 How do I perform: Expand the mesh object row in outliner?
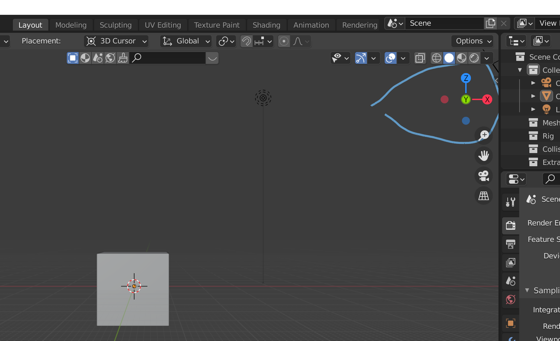click(x=533, y=96)
